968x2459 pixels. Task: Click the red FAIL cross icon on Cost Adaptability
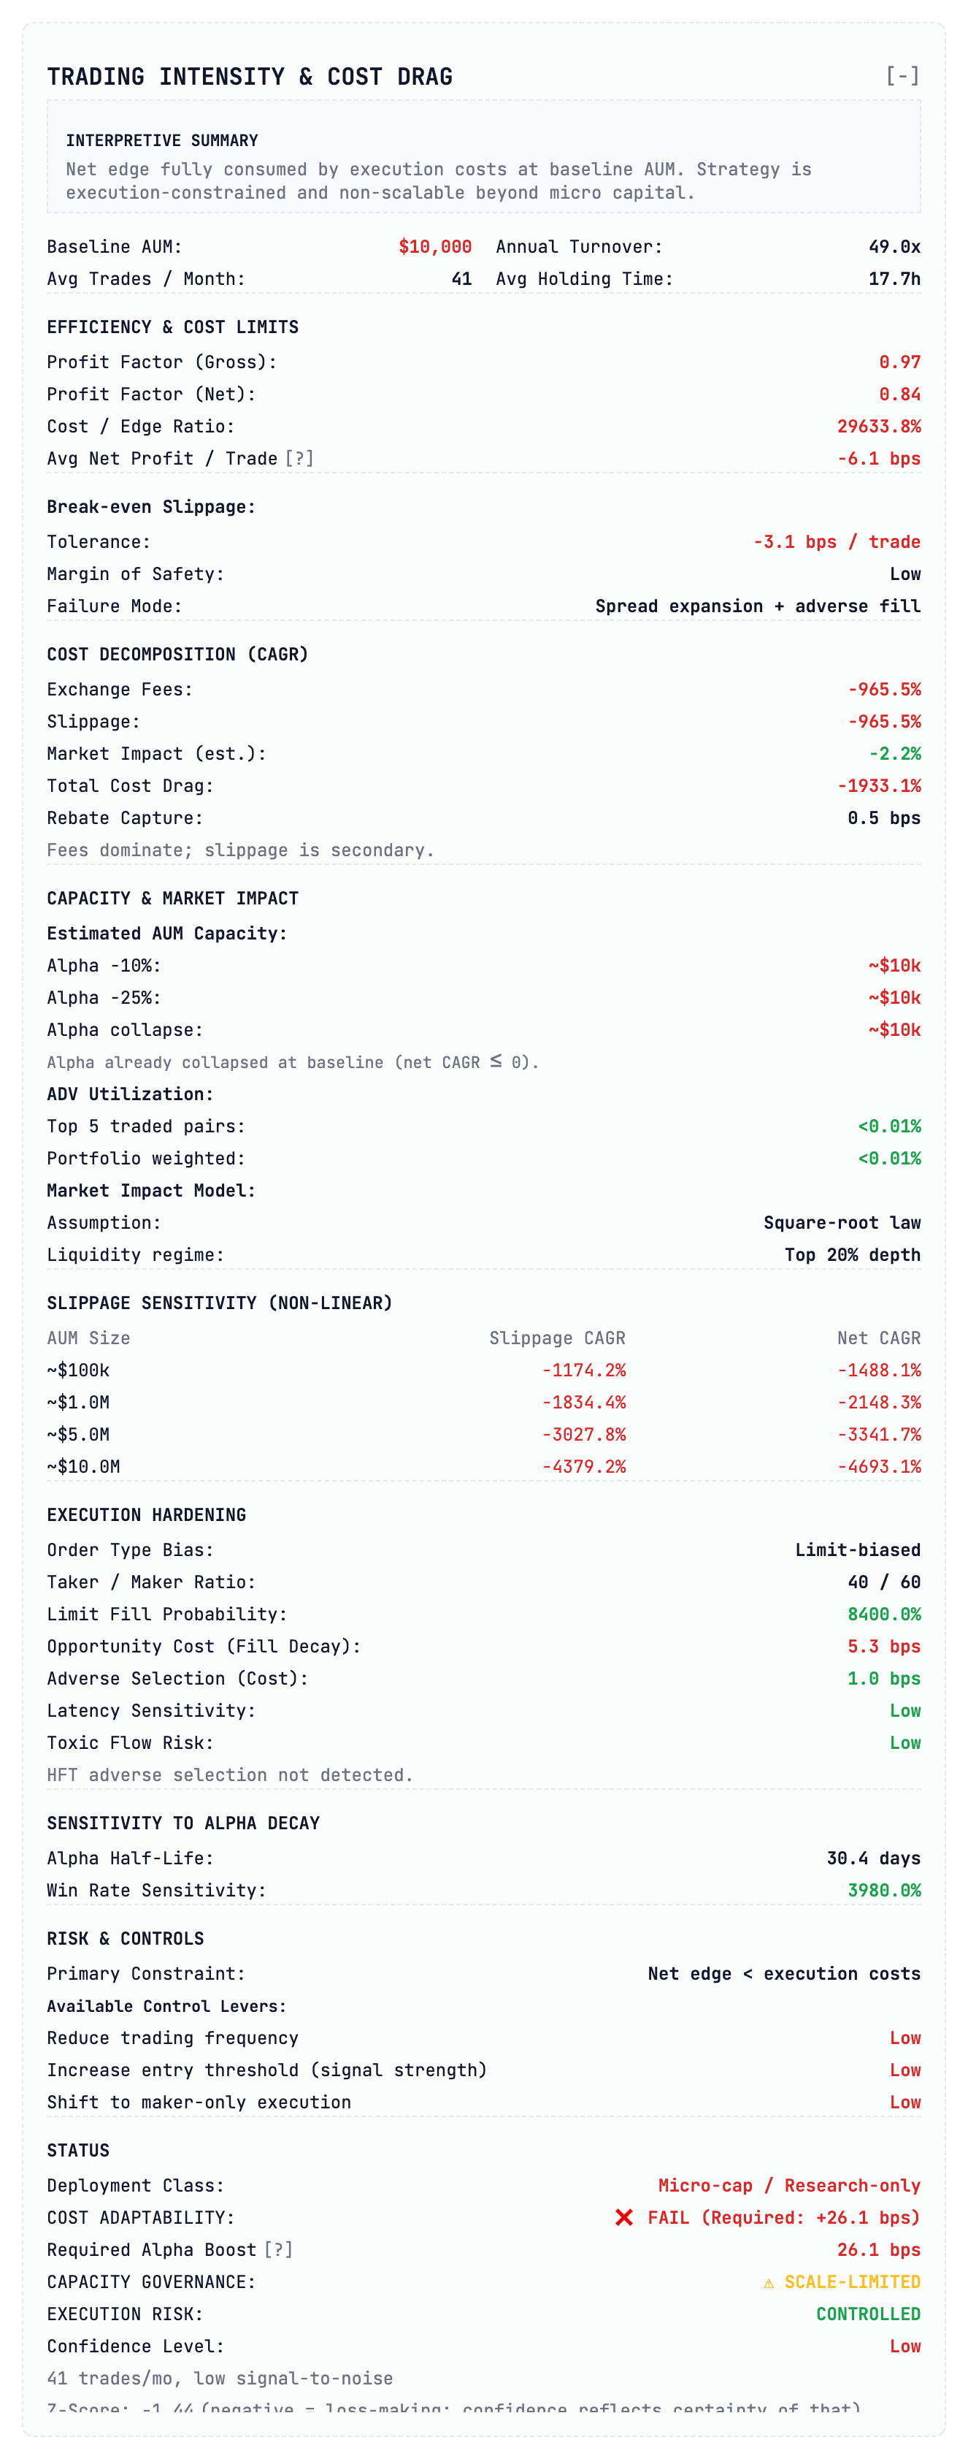(626, 2216)
